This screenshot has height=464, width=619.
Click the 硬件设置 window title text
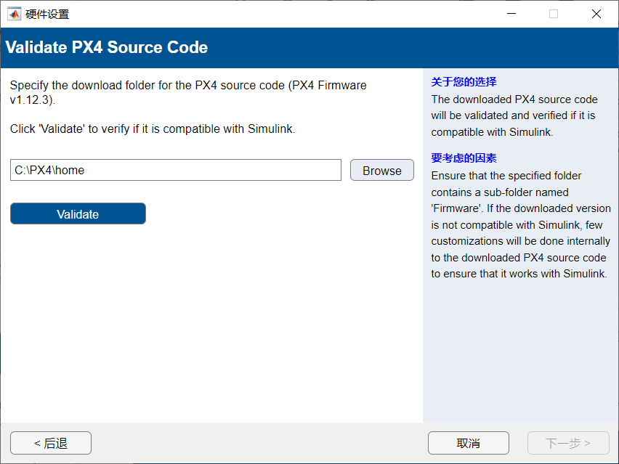[x=47, y=14]
